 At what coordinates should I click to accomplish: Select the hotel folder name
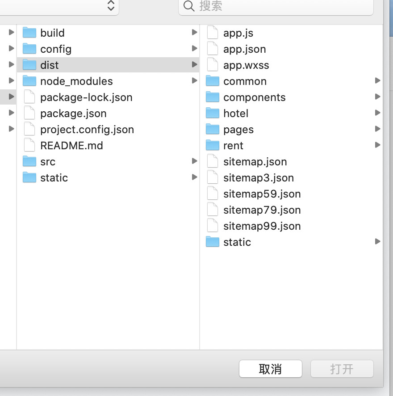(x=236, y=114)
